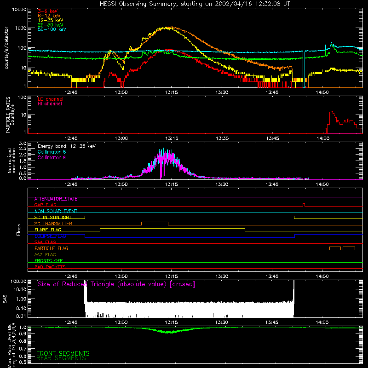The image size is (368, 368).
Task: Click the 3.0 tick on modulation axis
Action: click(x=23, y=144)
